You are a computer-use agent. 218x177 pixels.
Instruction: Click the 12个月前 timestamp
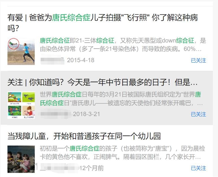click(92, 168)
